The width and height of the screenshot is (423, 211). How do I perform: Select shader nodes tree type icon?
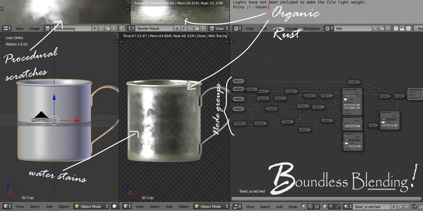304,206
